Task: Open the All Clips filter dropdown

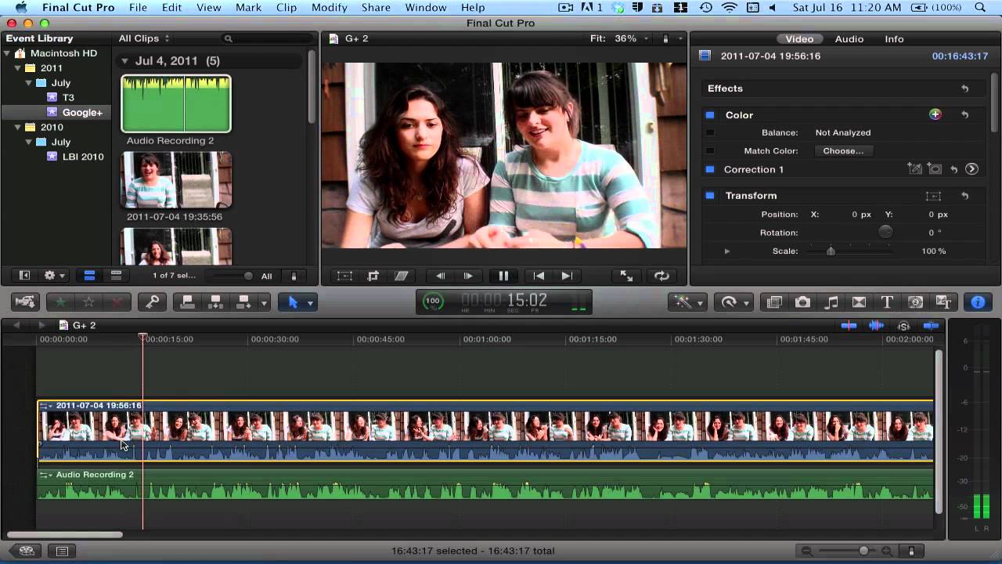Action: pos(144,38)
